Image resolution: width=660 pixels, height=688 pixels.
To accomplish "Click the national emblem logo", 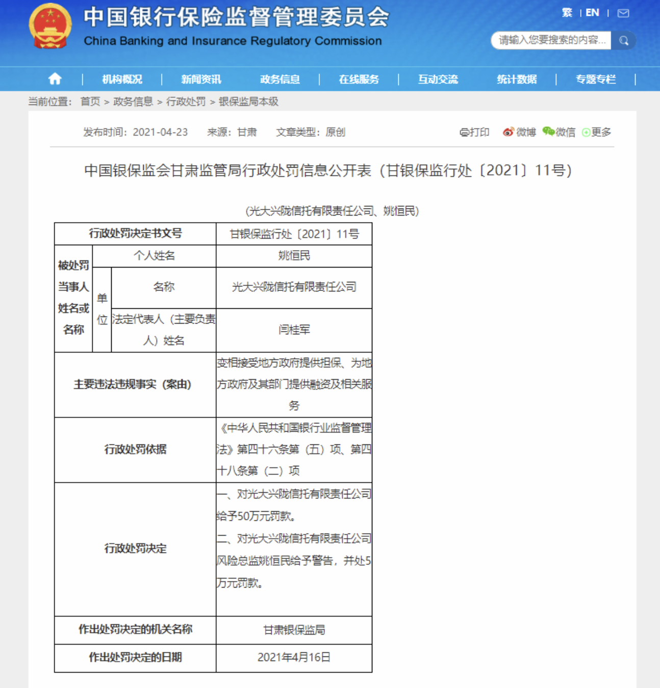I will [x=50, y=26].
